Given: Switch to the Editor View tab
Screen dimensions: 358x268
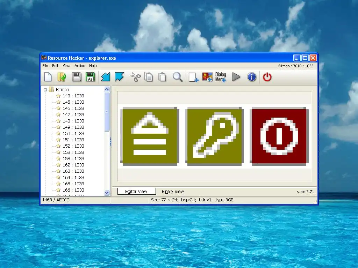Looking at the screenshot, I should coord(136,192).
